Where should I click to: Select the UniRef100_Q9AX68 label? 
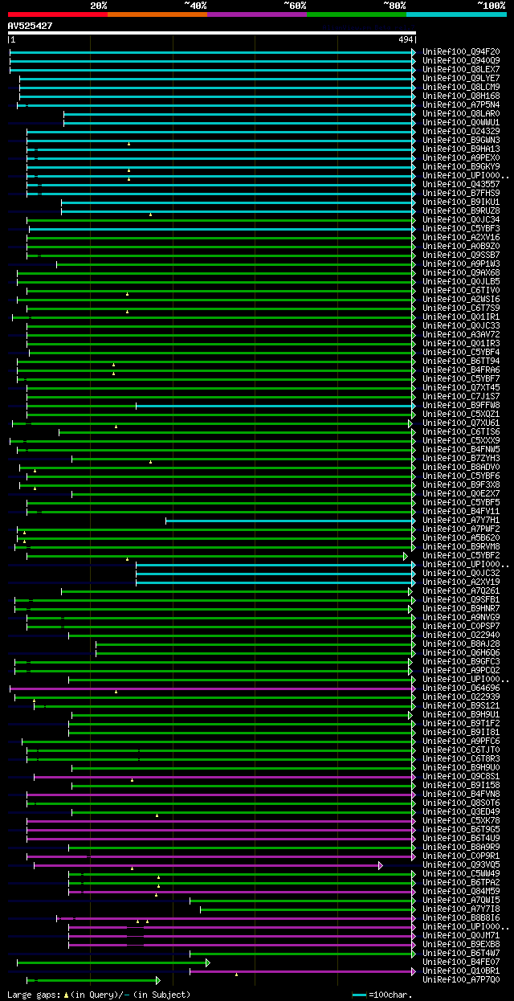click(461, 272)
